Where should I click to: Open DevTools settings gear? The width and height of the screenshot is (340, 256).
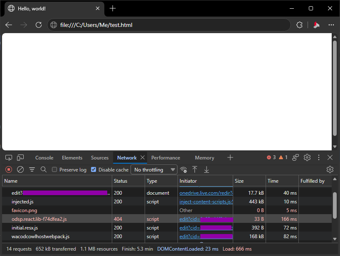(307, 157)
